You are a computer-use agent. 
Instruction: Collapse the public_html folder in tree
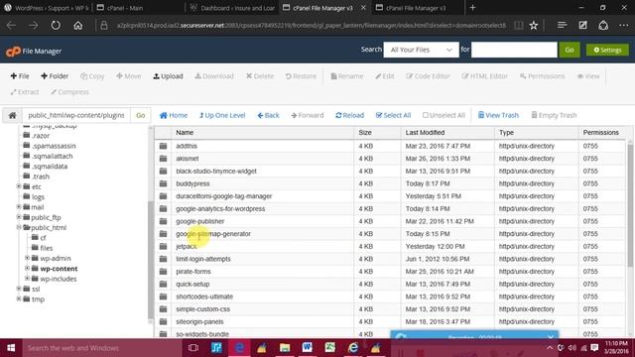[19, 227]
